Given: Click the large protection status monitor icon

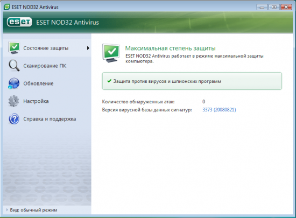Looking at the screenshot, I should tap(111, 53).
